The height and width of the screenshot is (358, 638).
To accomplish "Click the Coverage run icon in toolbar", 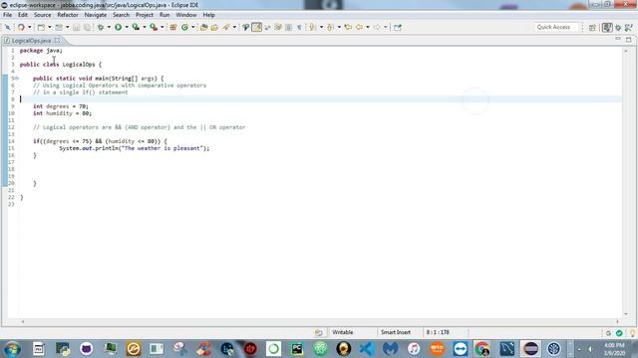I will coord(136,27).
